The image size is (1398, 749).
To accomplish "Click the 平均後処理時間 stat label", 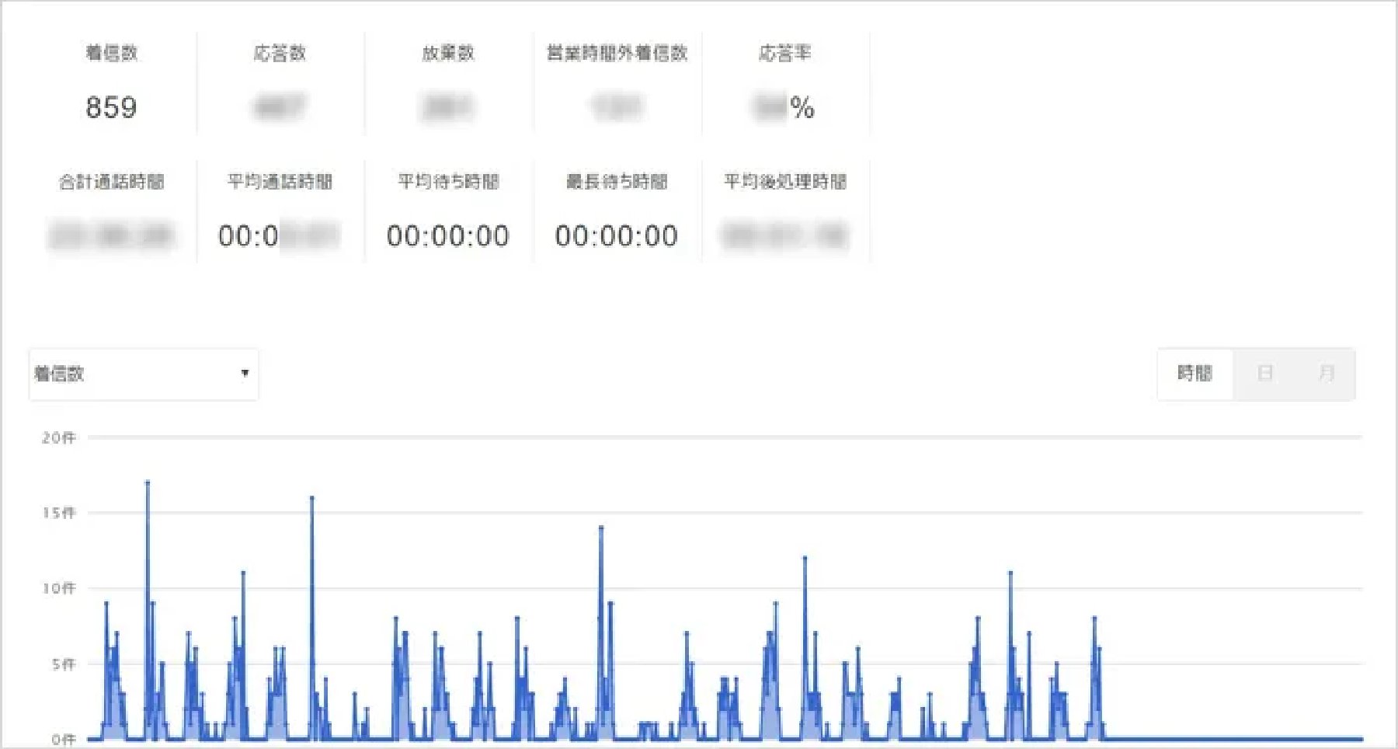I will [x=785, y=182].
